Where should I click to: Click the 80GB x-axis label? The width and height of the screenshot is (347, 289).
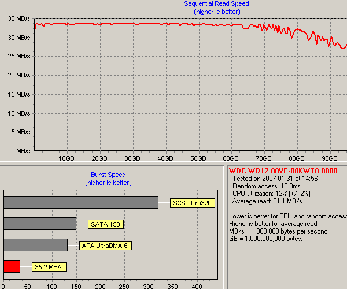[297, 158]
